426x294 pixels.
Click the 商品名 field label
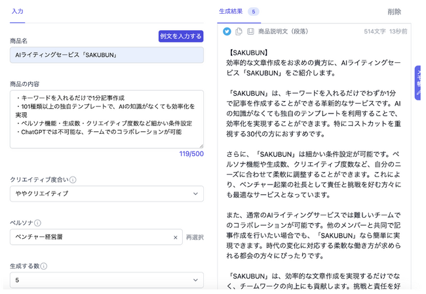pos(19,41)
